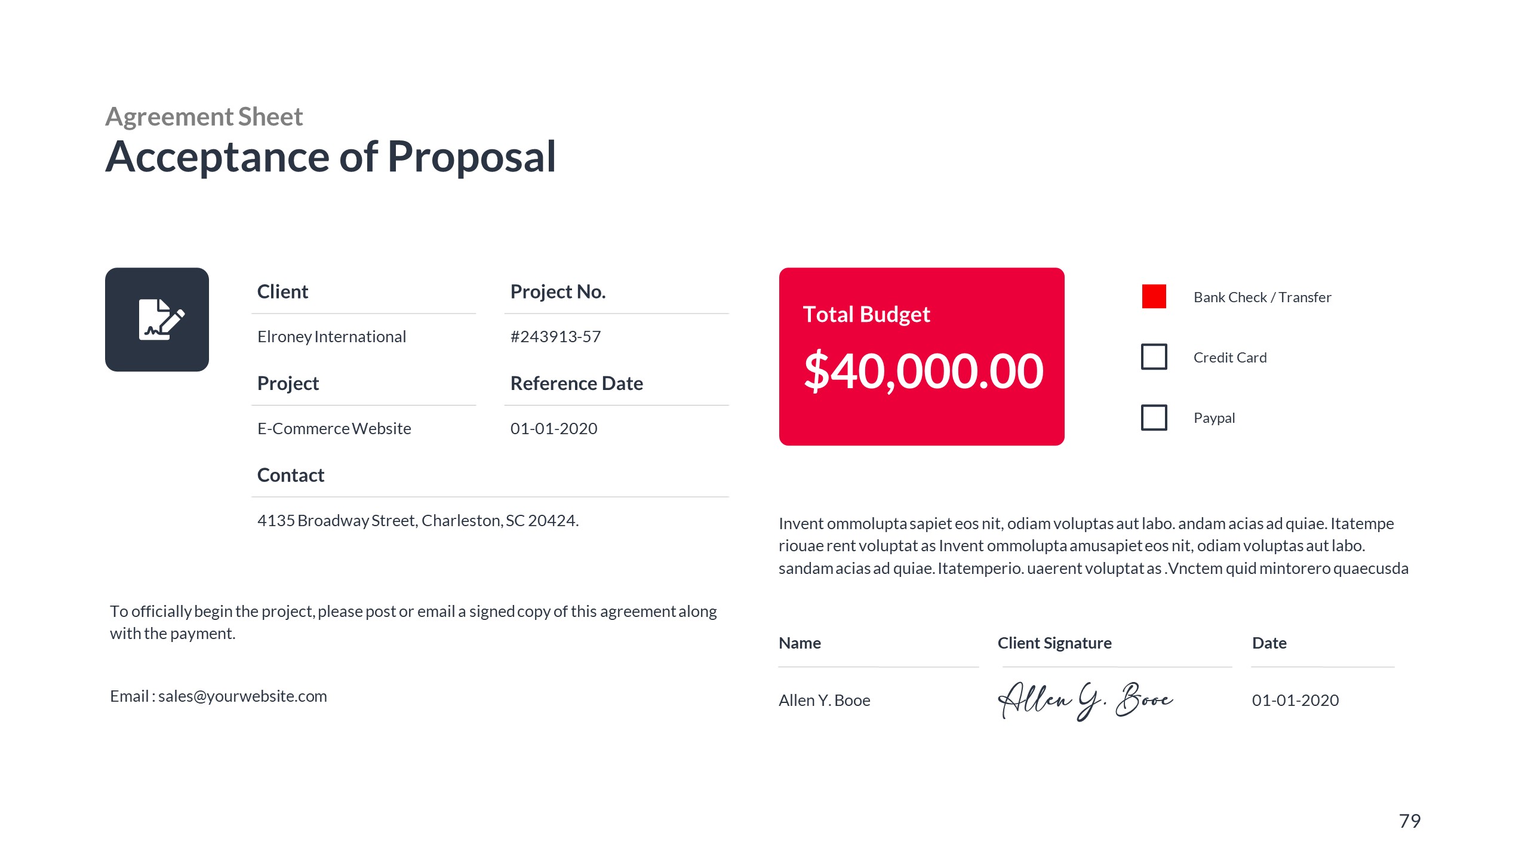Select the $40,000.00 budget amount
The width and height of the screenshot is (1528, 860).
(x=923, y=370)
